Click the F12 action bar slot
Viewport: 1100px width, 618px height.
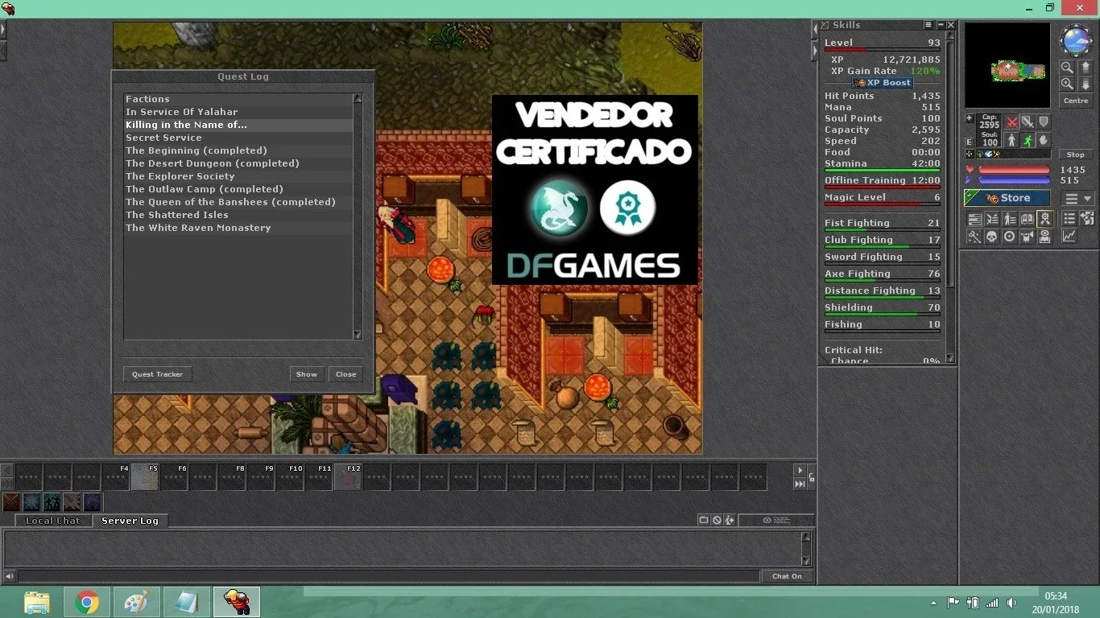[x=348, y=477]
